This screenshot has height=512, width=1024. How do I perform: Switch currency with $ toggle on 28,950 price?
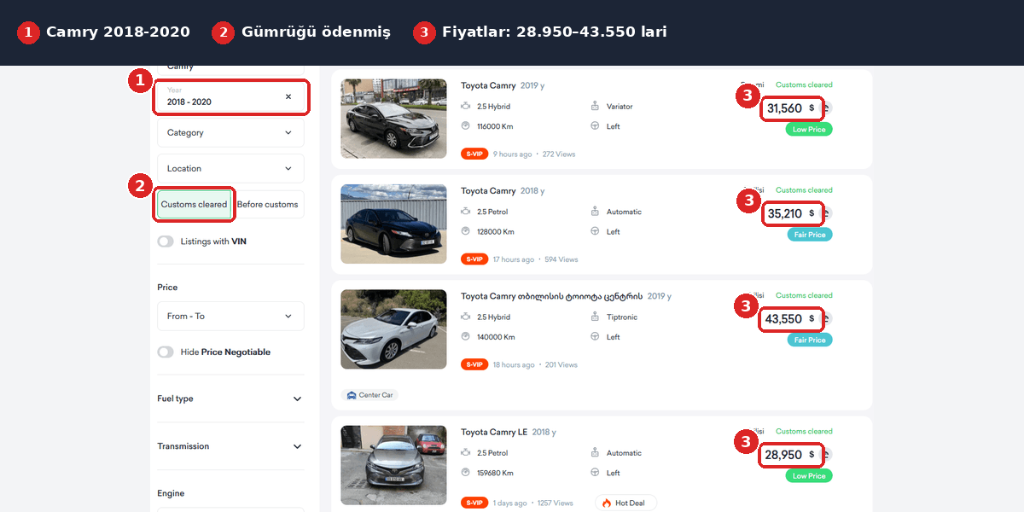click(812, 455)
